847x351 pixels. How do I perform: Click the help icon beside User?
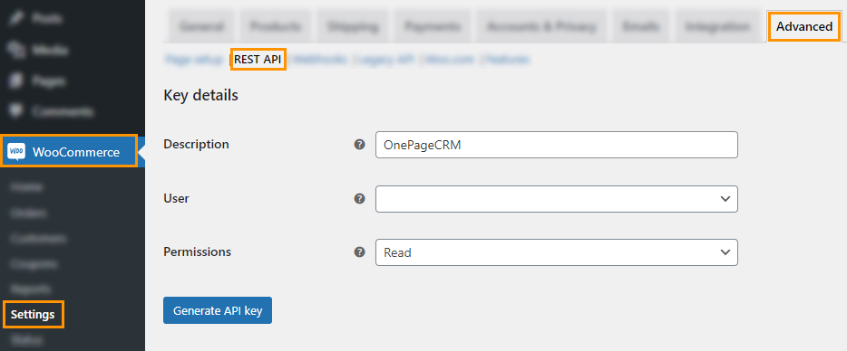(359, 198)
